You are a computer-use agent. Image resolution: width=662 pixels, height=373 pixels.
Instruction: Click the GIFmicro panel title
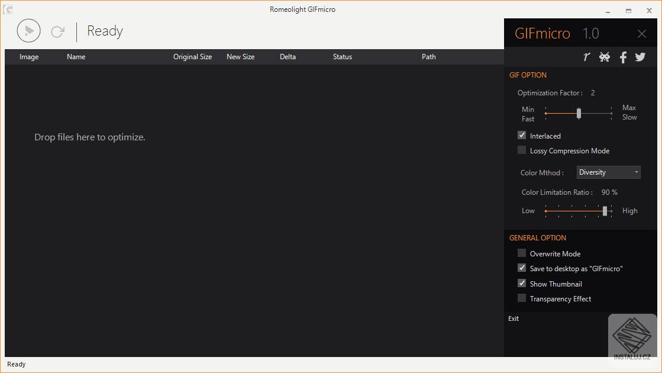(542, 33)
